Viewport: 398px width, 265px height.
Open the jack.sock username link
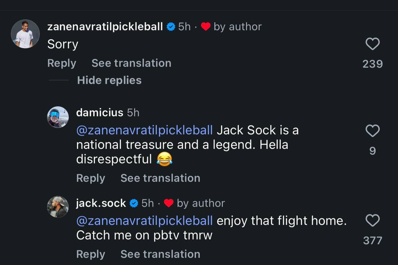pyautogui.click(x=101, y=203)
